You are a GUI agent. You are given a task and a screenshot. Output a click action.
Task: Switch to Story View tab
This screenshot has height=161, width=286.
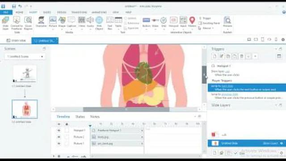(x=16, y=41)
